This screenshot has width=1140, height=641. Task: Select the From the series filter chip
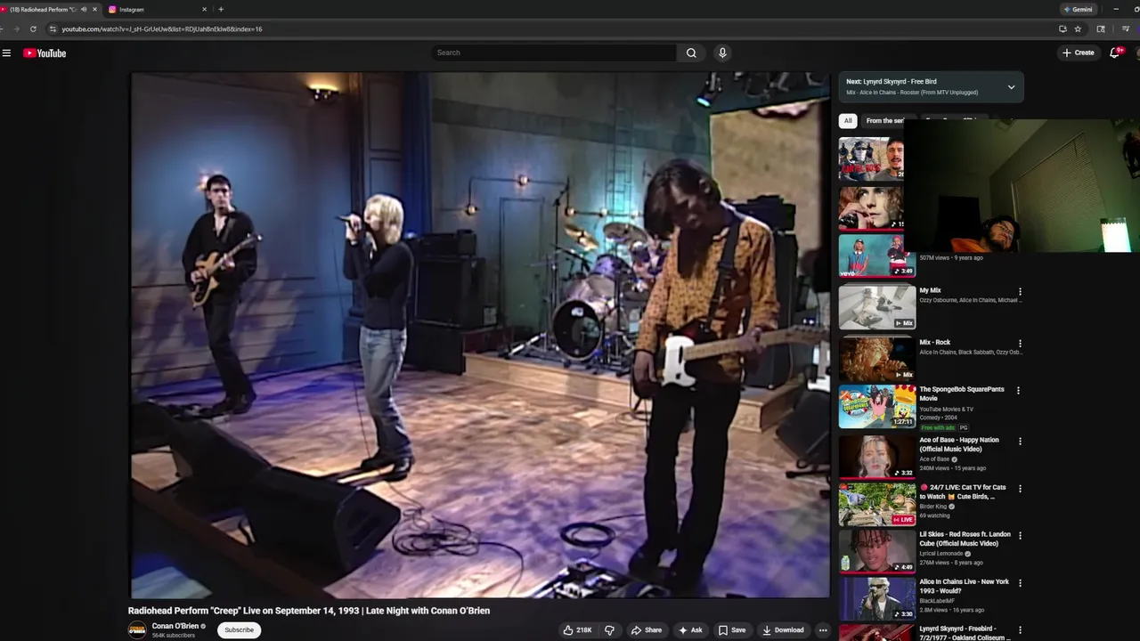(x=884, y=121)
